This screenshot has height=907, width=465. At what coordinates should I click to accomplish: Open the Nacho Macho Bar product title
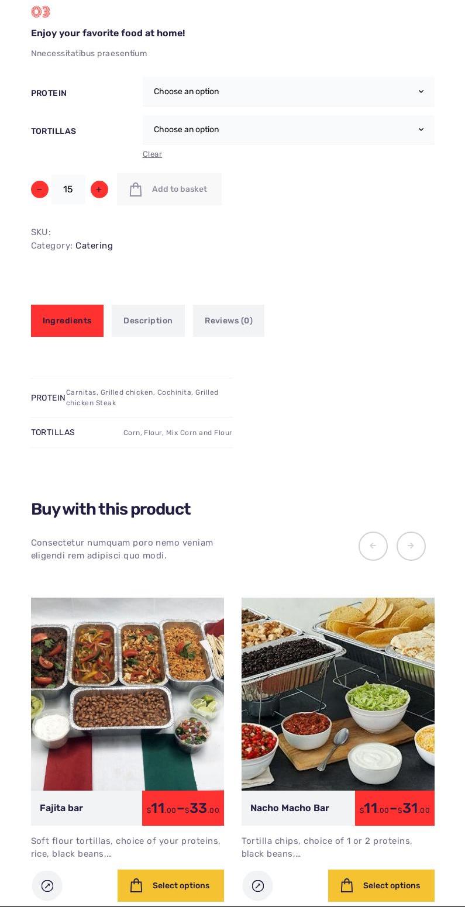290,808
